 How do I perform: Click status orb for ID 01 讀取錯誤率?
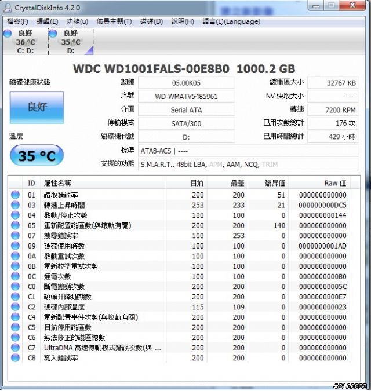tap(15, 195)
